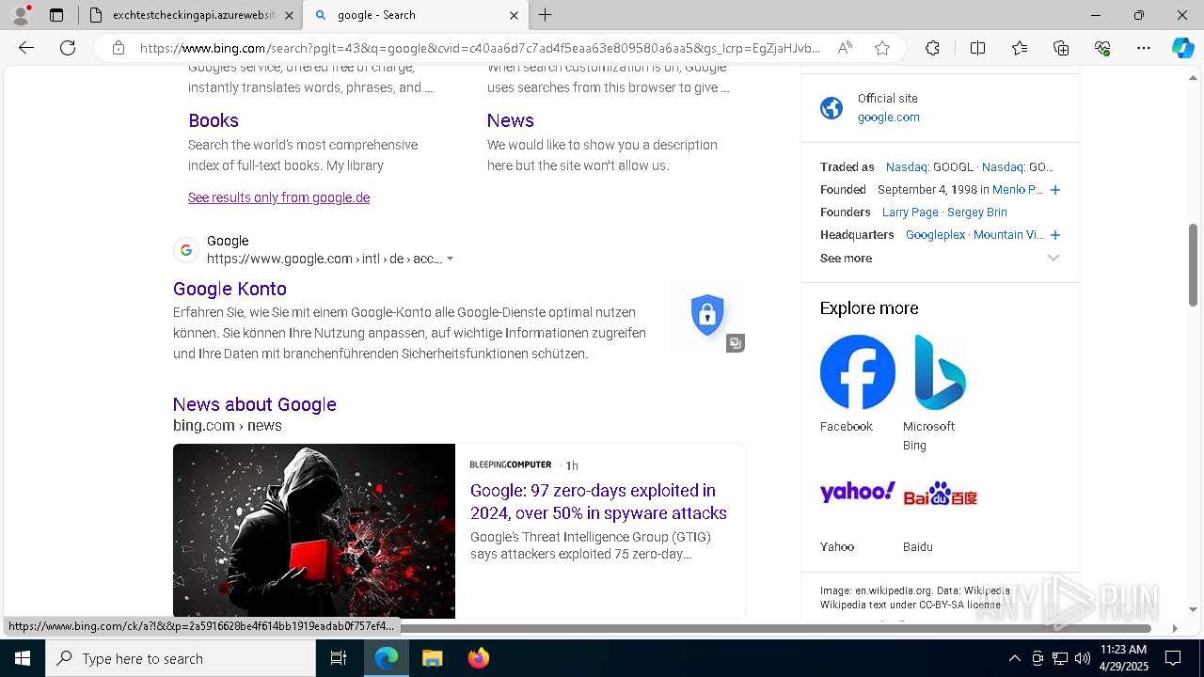Switch to the google - Search tab

click(415, 15)
